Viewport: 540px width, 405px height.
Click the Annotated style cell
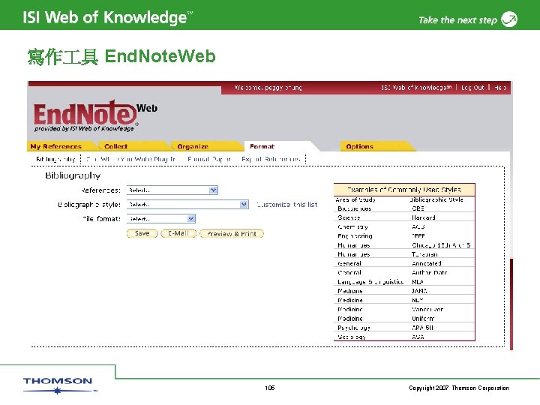427,263
